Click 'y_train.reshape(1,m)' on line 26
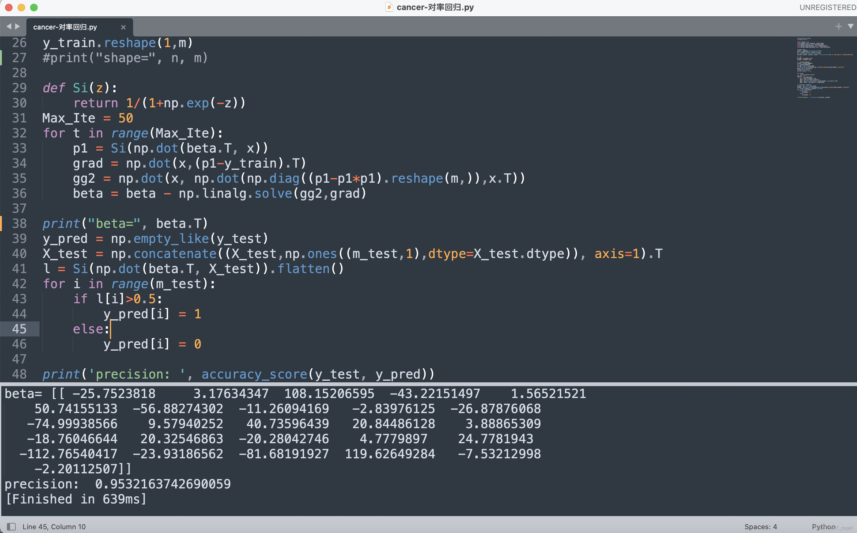Image resolution: width=857 pixels, height=533 pixels. 118,43
